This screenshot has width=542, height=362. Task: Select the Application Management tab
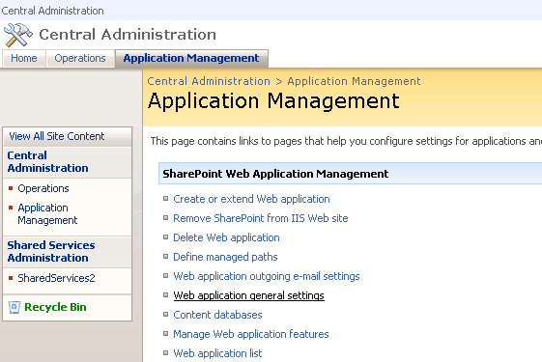pos(191,58)
